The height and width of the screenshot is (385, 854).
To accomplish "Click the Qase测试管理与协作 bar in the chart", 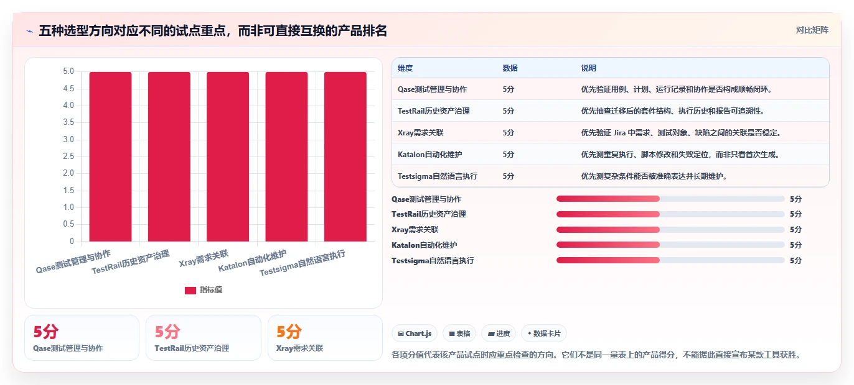I will coord(110,156).
